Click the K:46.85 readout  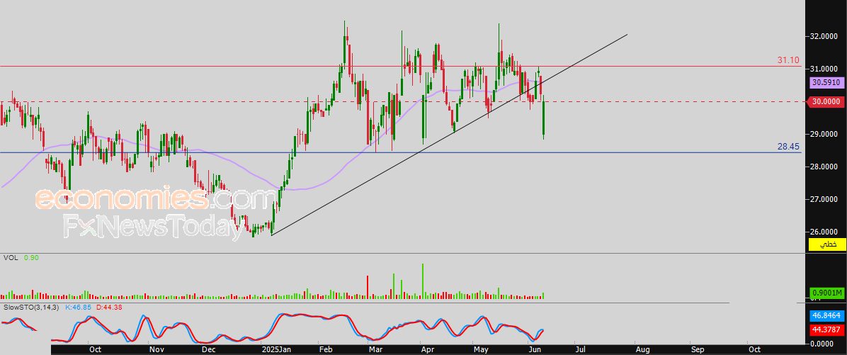(77, 307)
